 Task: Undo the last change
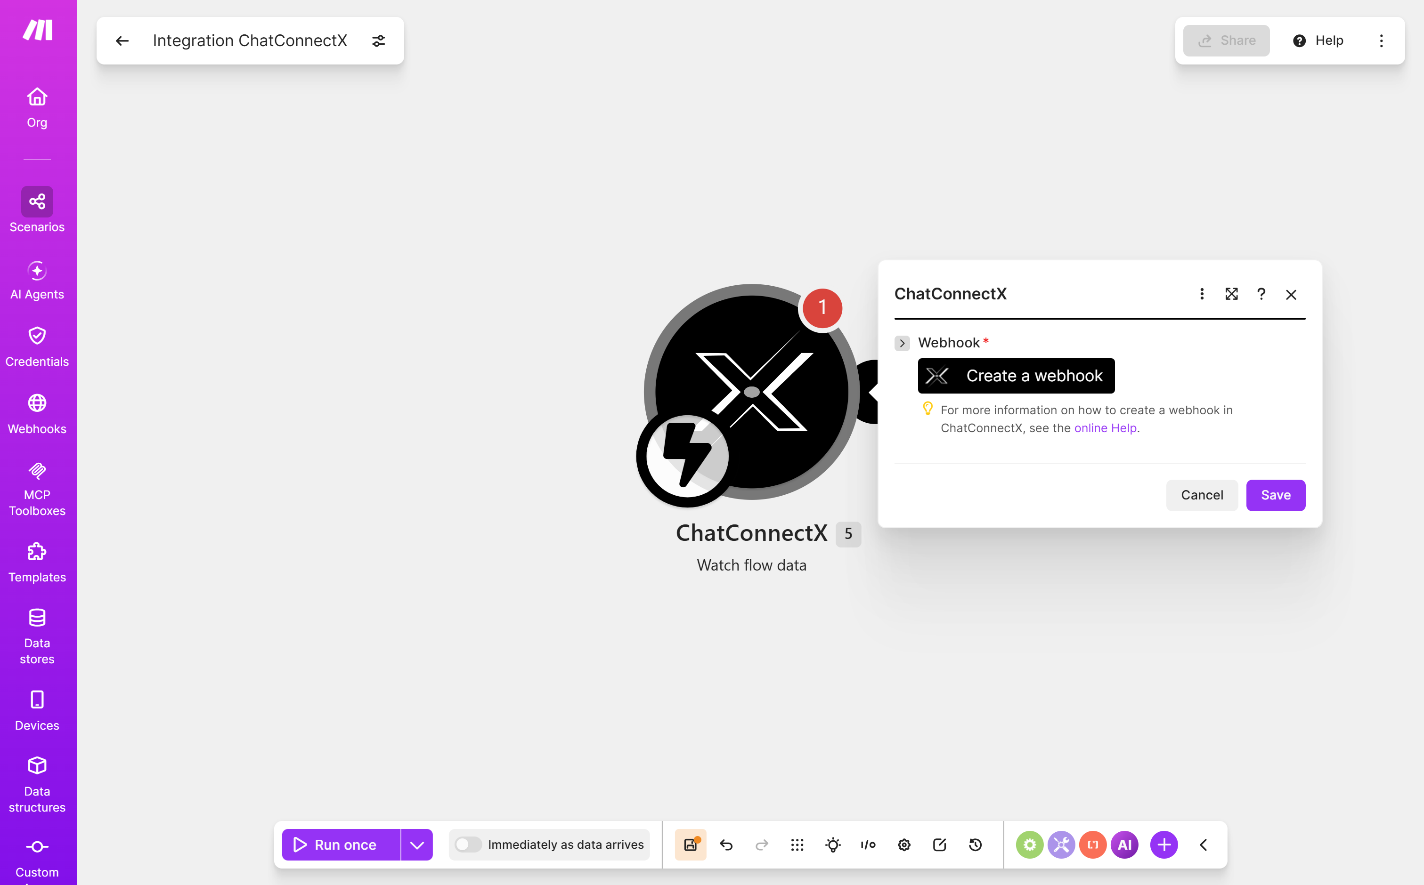point(726,845)
